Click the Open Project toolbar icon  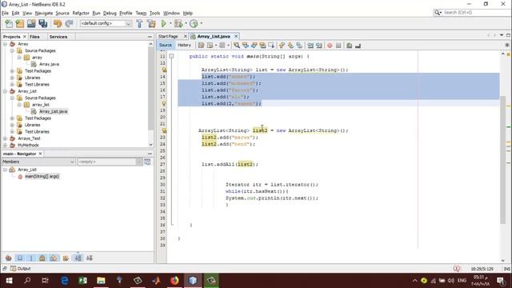point(31,23)
